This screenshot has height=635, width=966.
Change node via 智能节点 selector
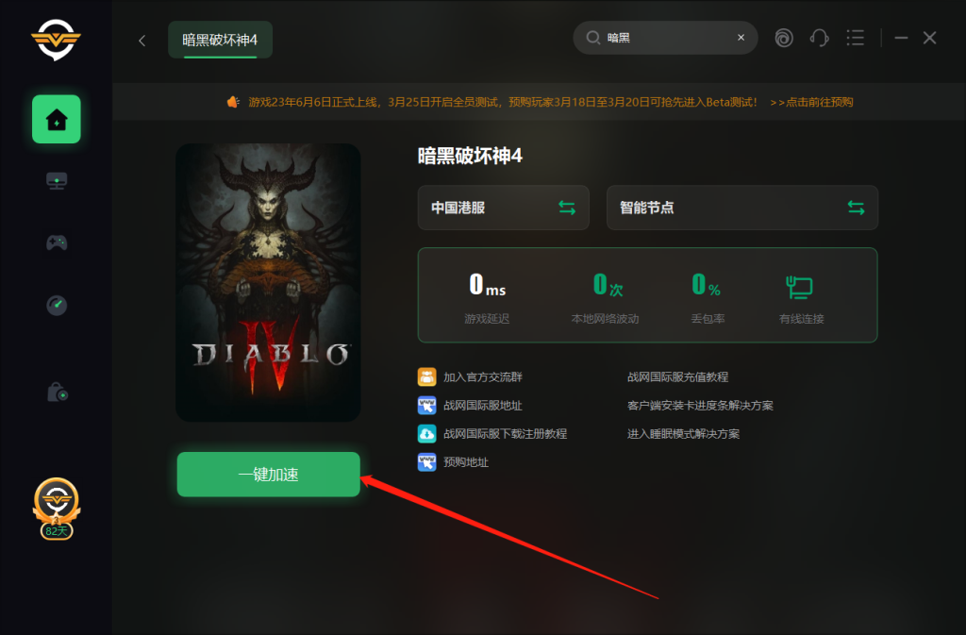pos(741,208)
